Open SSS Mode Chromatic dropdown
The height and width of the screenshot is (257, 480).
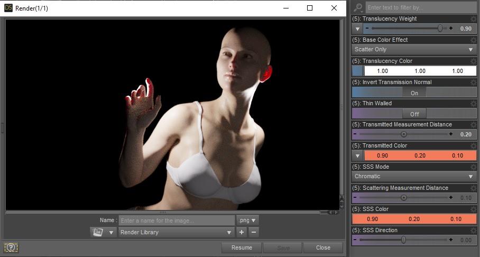point(414,177)
